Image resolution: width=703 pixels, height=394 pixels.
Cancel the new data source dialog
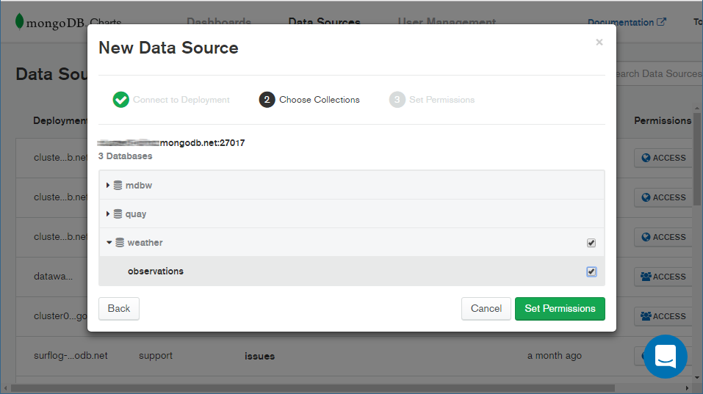pos(486,308)
